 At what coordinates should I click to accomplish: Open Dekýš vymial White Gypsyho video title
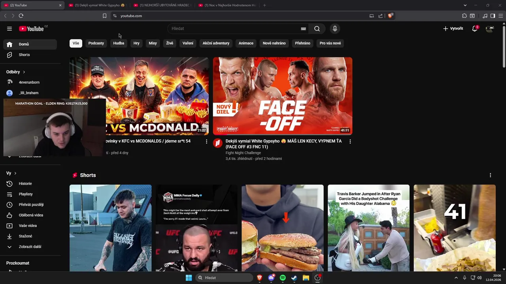tap(283, 144)
